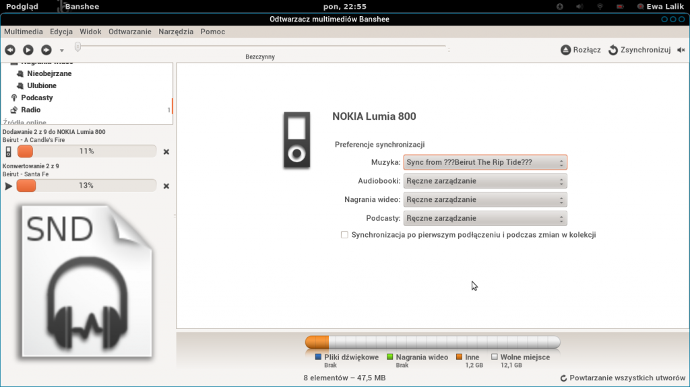Viewport: 690px width, 387px height.
Task: Open the next-track options dropdown arrow
Action: click(x=61, y=50)
